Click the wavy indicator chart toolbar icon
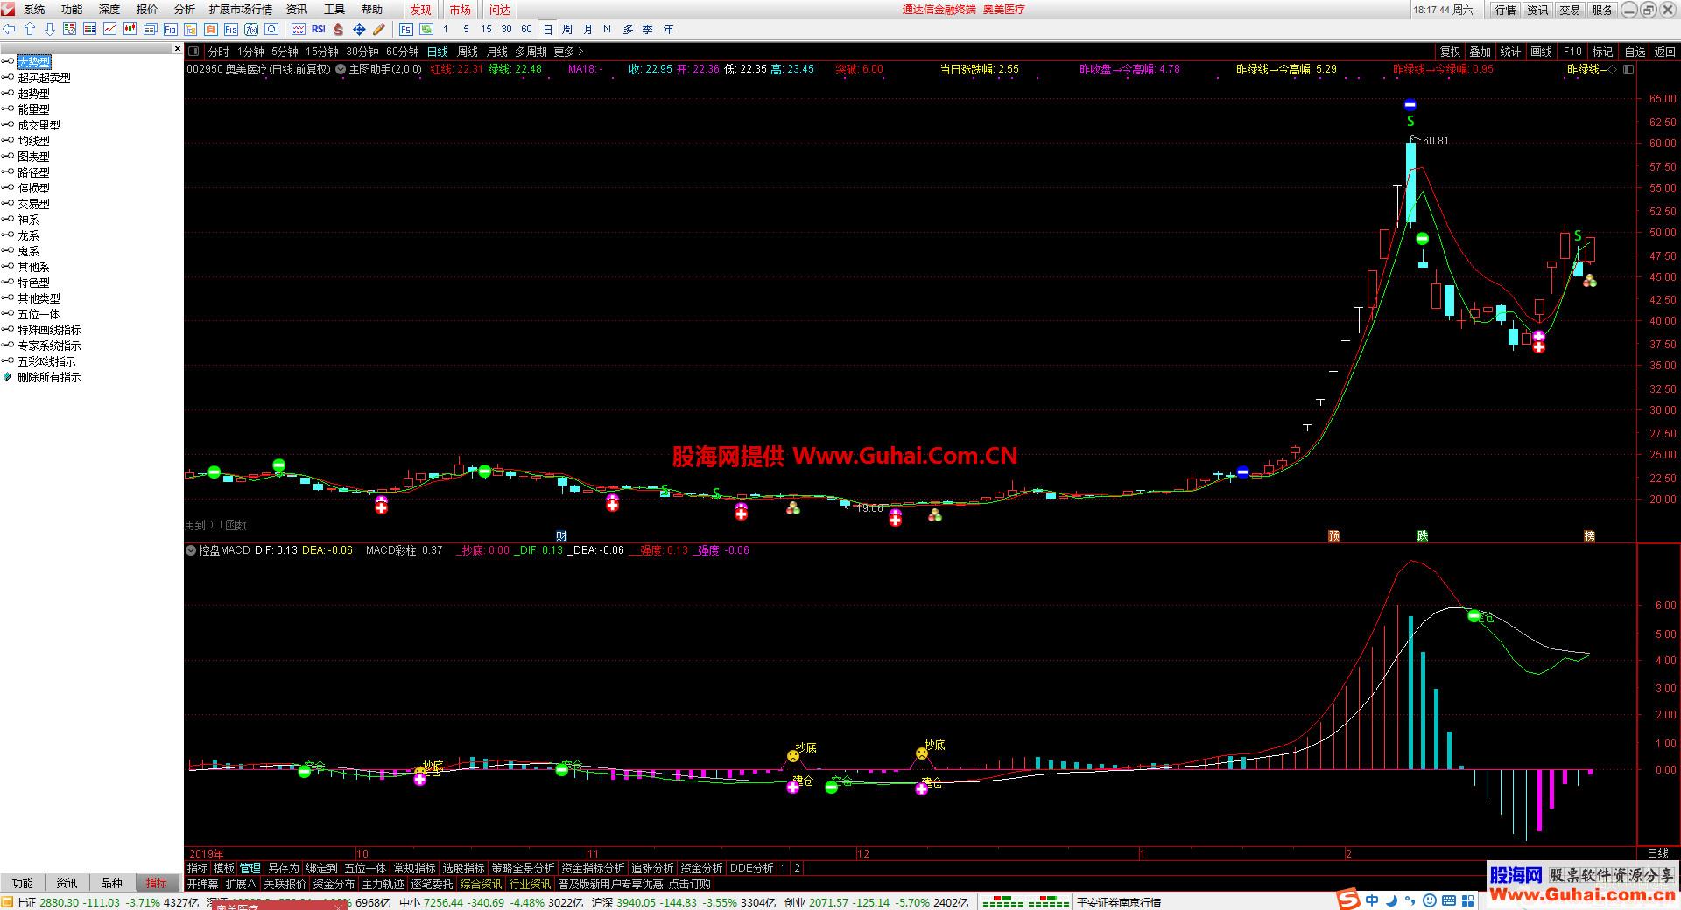The height and width of the screenshot is (910, 1681). click(299, 29)
